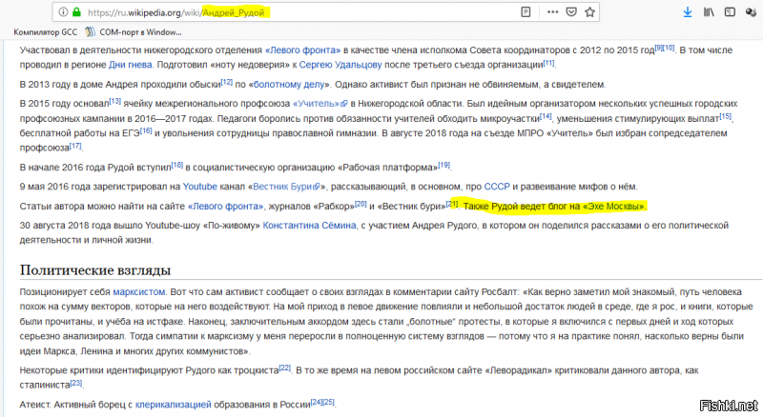This screenshot has height=417, width=763.
Task: Click the site information icon in address bar
Action: pyautogui.click(x=63, y=12)
